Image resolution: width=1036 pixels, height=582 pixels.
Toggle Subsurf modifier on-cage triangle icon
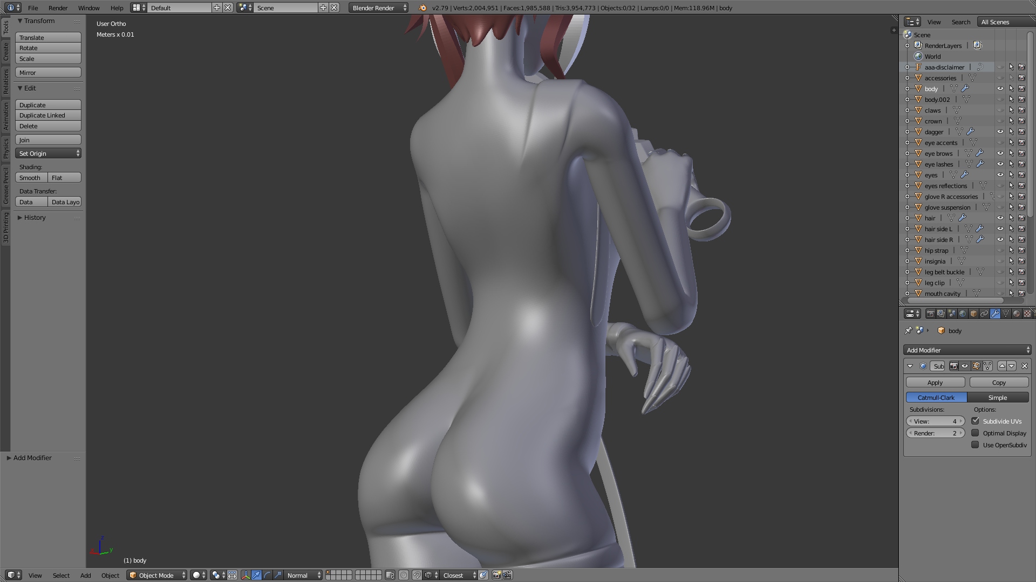click(987, 366)
